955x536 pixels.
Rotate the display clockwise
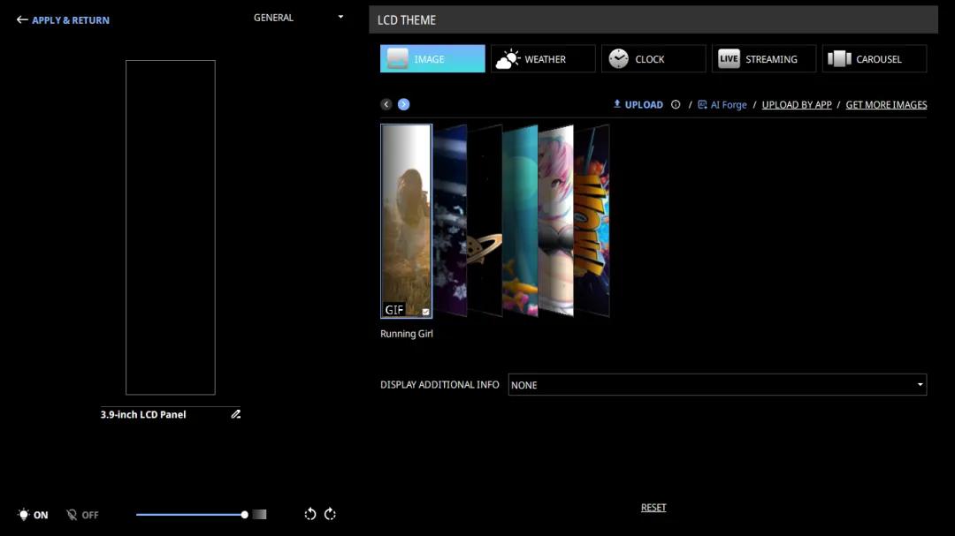click(330, 514)
